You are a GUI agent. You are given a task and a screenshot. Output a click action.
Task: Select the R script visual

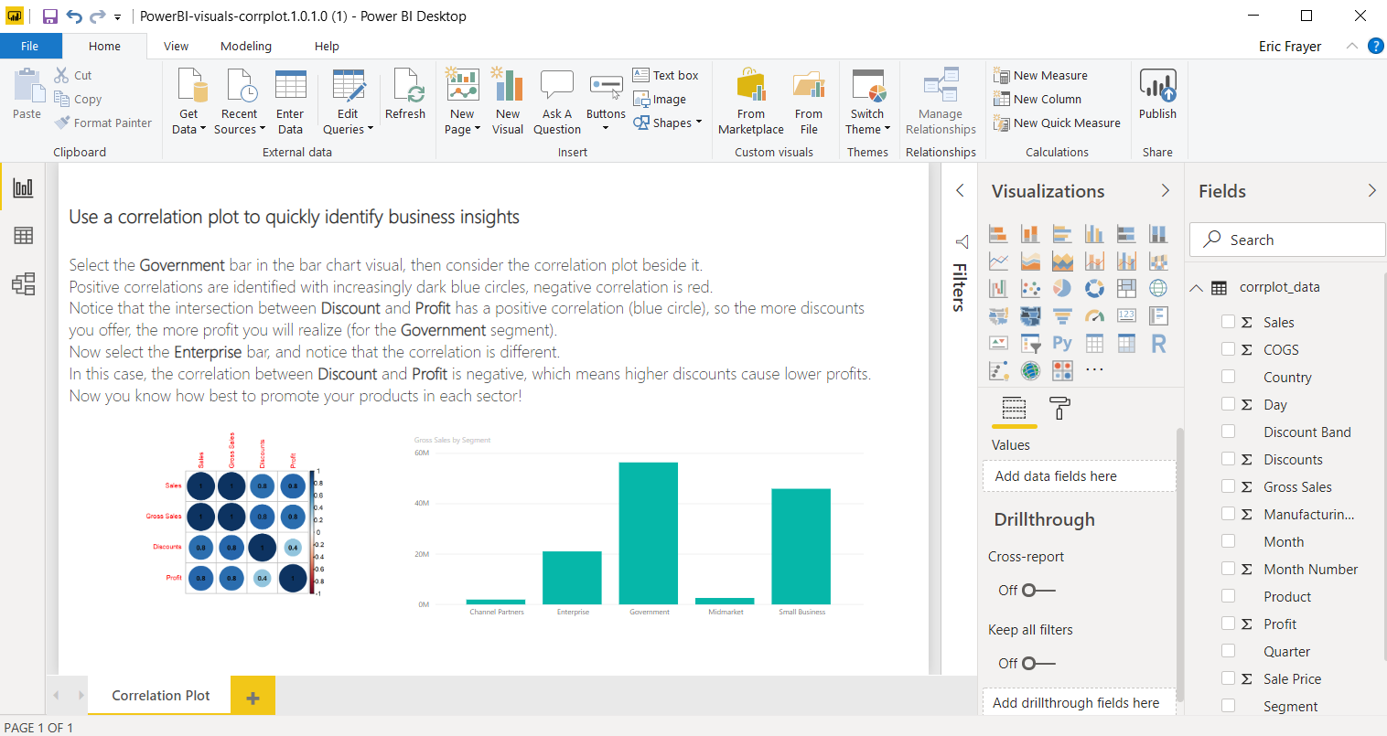[1158, 343]
